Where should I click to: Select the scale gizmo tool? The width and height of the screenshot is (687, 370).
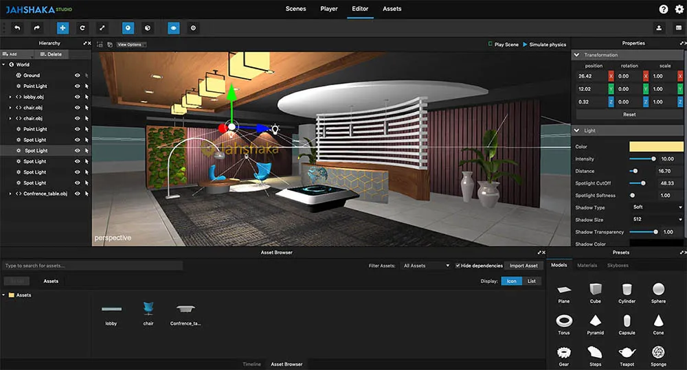tap(102, 28)
